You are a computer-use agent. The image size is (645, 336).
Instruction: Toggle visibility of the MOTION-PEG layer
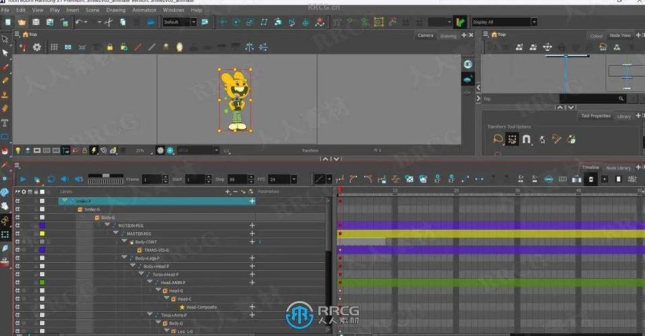tap(17, 226)
